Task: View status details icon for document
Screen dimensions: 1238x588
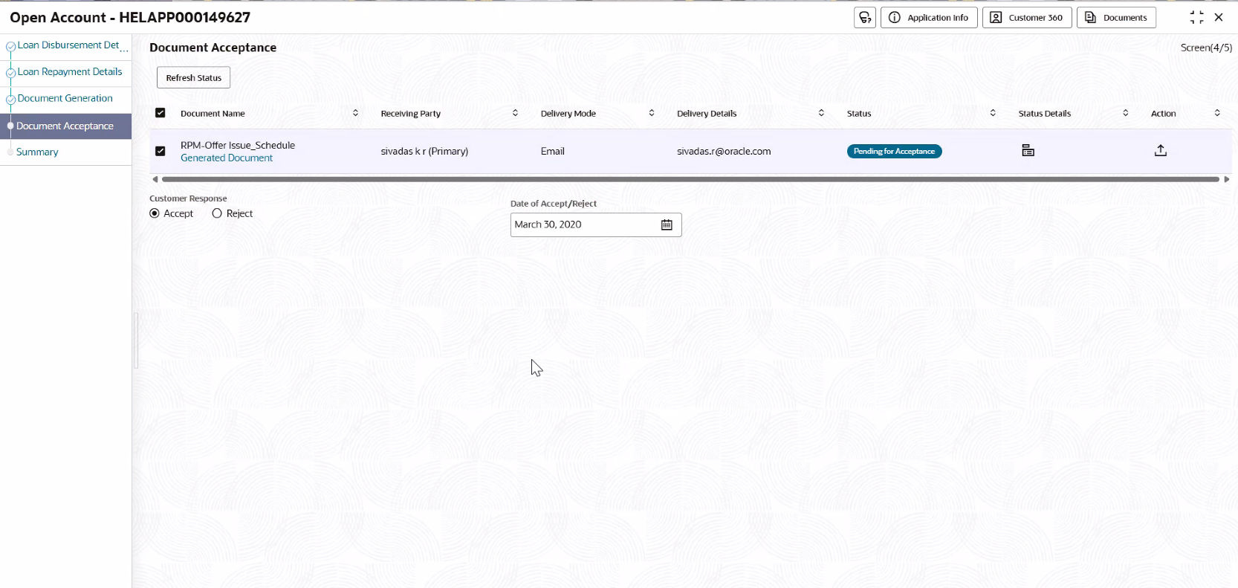Action: coord(1028,151)
